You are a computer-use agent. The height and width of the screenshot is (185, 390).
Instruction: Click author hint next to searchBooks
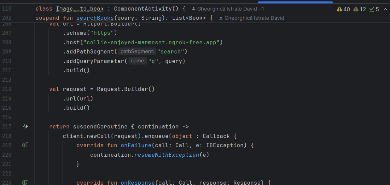(x=251, y=18)
